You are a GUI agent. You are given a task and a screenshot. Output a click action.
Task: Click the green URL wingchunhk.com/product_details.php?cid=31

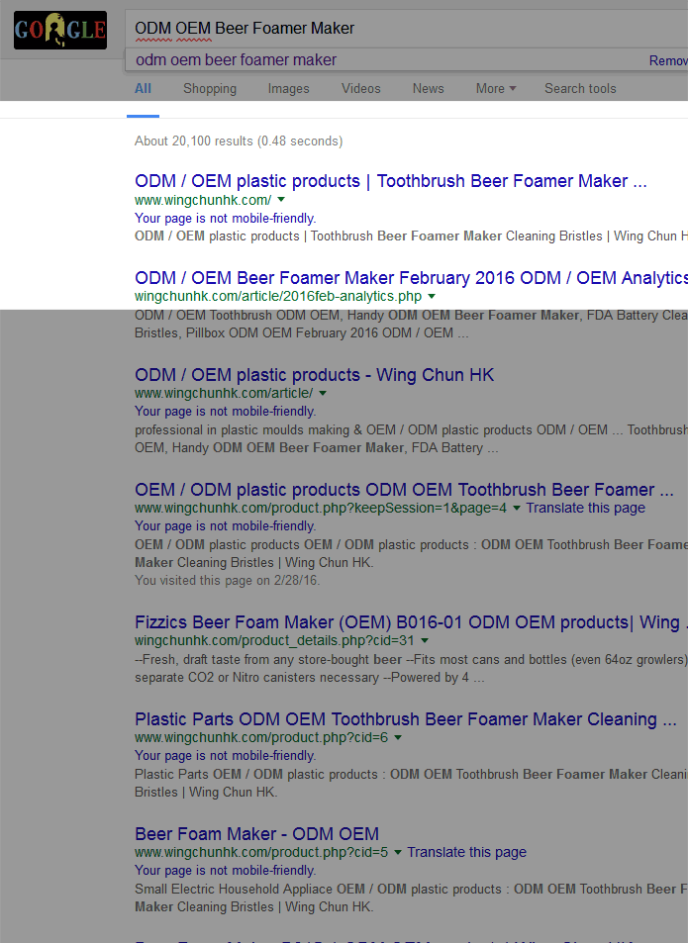pyautogui.click(x=274, y=641)
